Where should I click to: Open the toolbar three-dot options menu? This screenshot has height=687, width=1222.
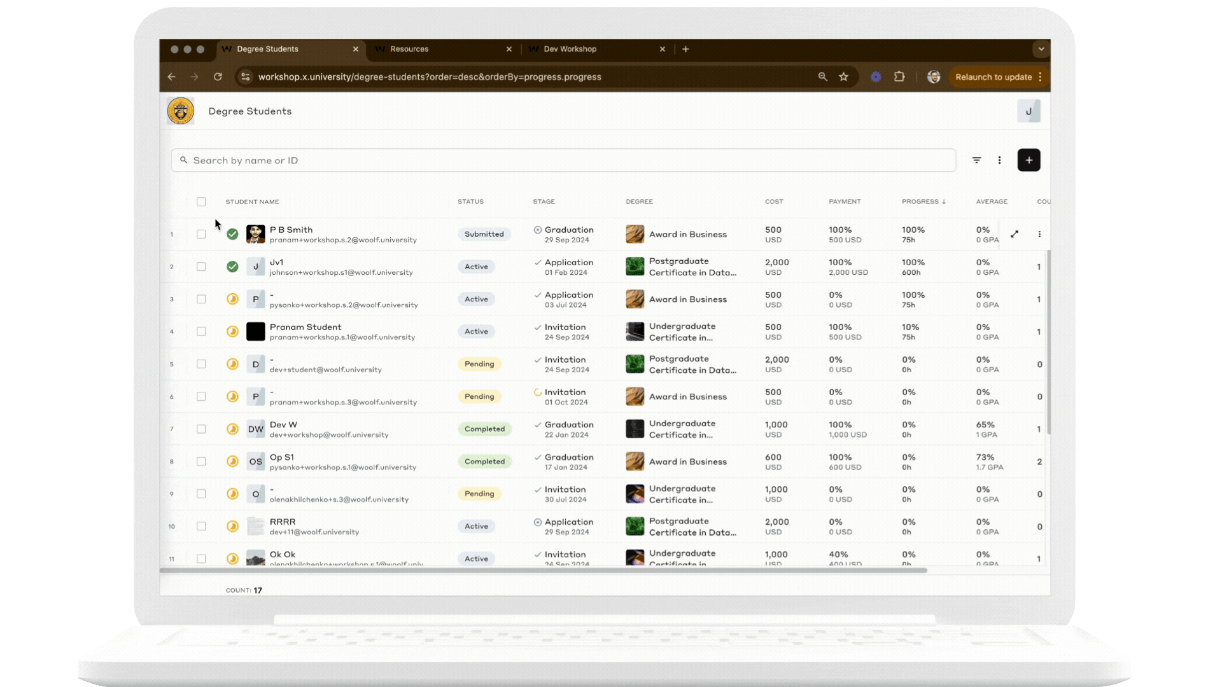[x=999, y=160]
